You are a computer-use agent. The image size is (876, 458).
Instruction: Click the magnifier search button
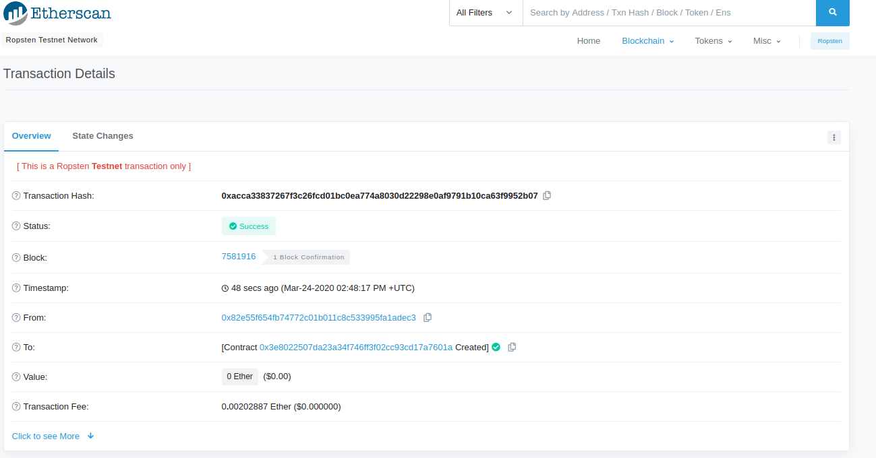(833, 13)
